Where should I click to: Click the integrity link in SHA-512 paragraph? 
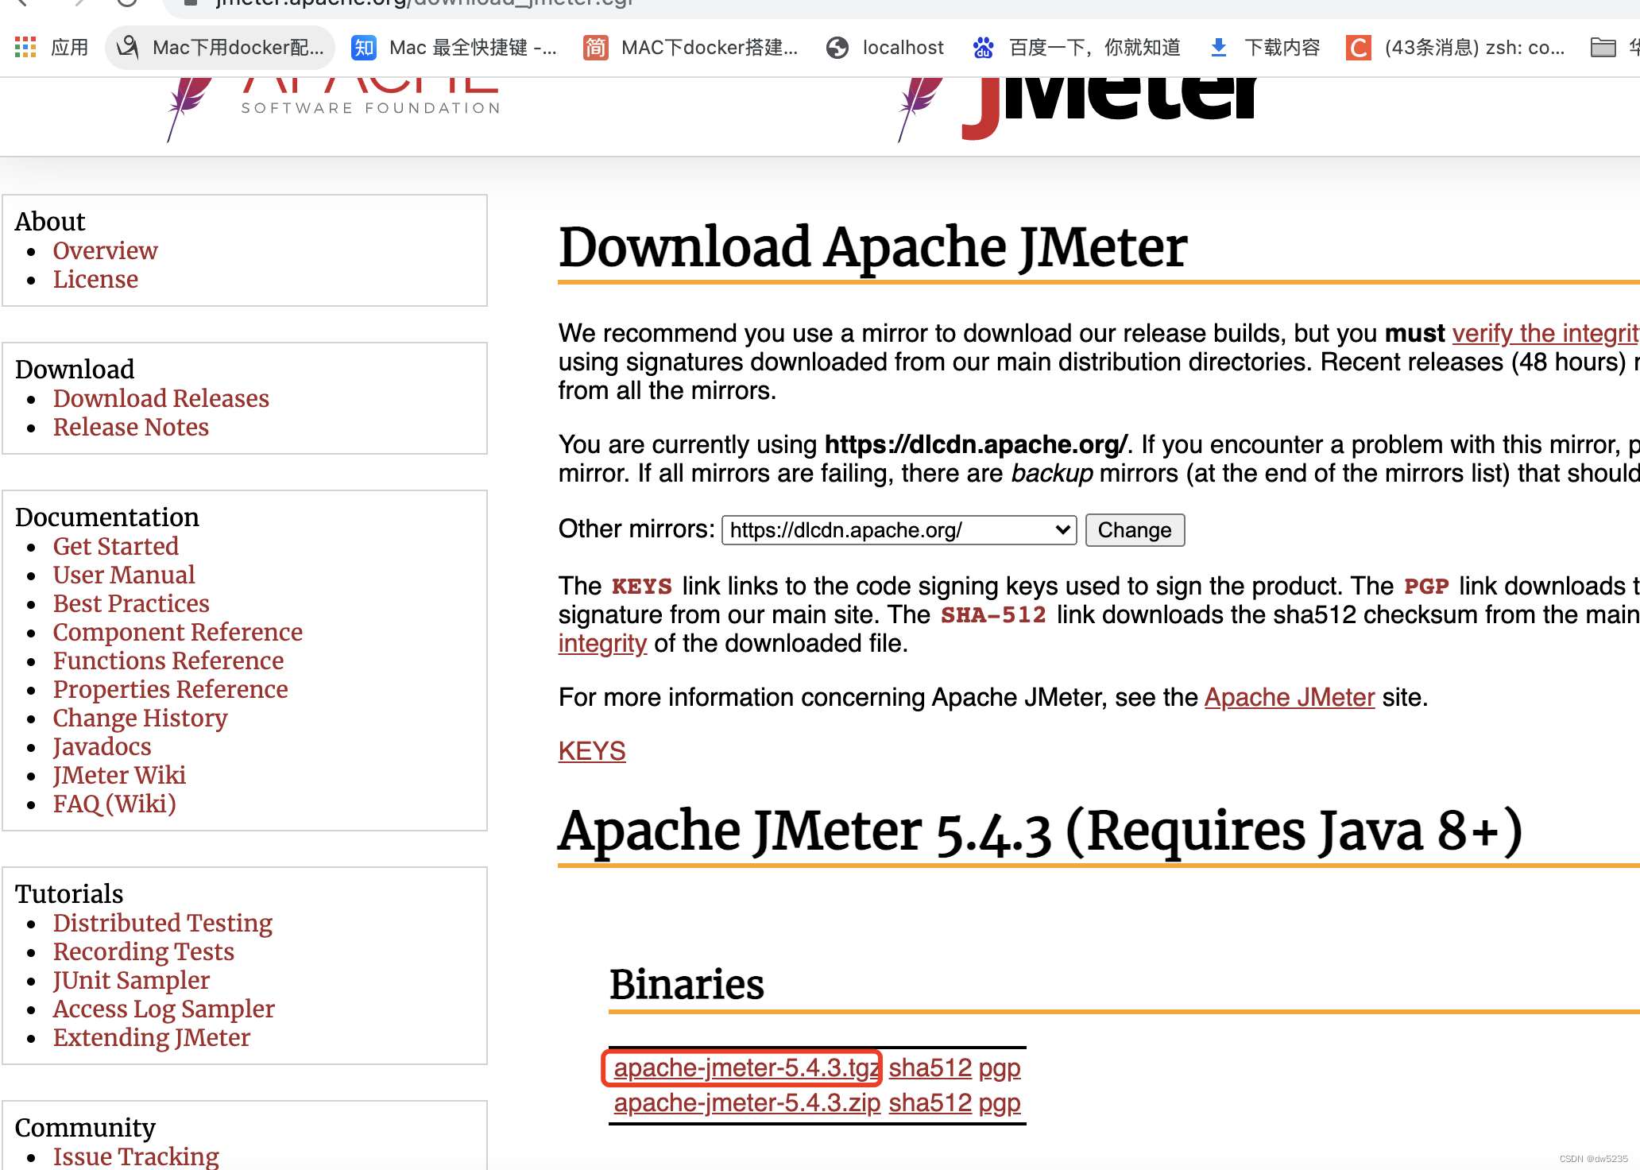coord(602,643)
